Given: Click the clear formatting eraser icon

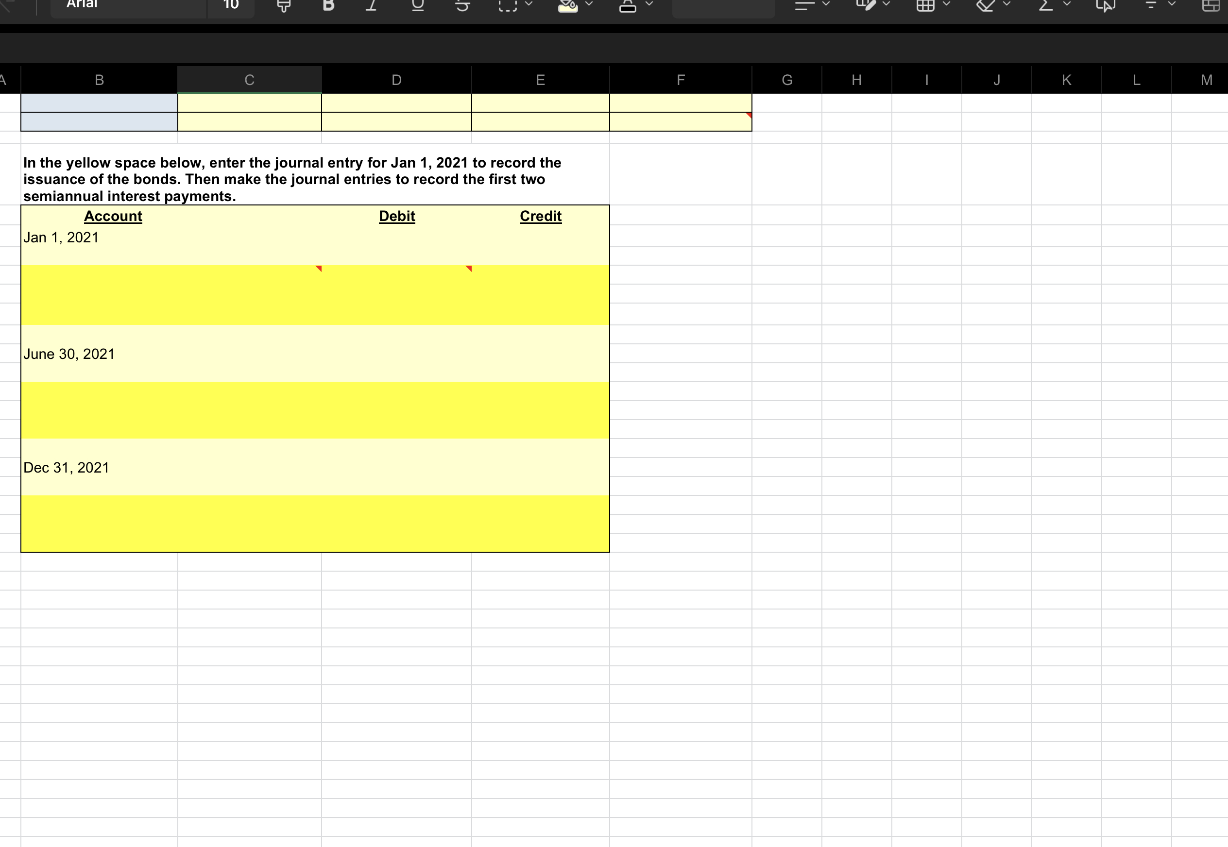Looking at the screenshot, I should click(x=986, y=5).
